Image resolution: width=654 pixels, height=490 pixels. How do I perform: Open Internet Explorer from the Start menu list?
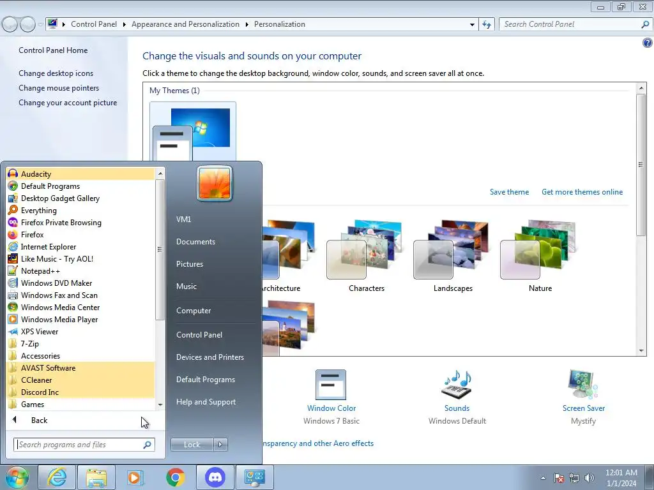pos(80,246)
